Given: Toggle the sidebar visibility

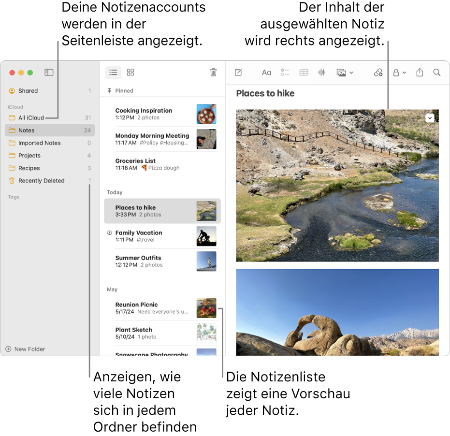Looking at the screenshot, I should click(x=49, y=73).
